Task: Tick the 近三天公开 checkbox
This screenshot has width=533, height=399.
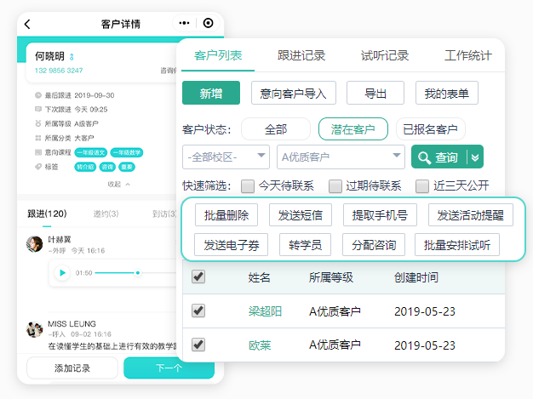Action: [x=422, y=186]
